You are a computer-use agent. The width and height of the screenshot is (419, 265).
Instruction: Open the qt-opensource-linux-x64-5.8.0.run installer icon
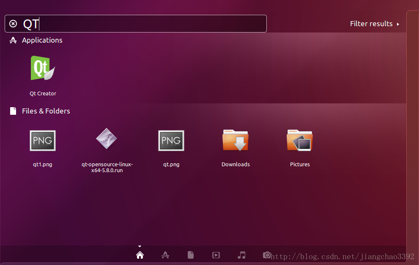click(x=107, y=139)
